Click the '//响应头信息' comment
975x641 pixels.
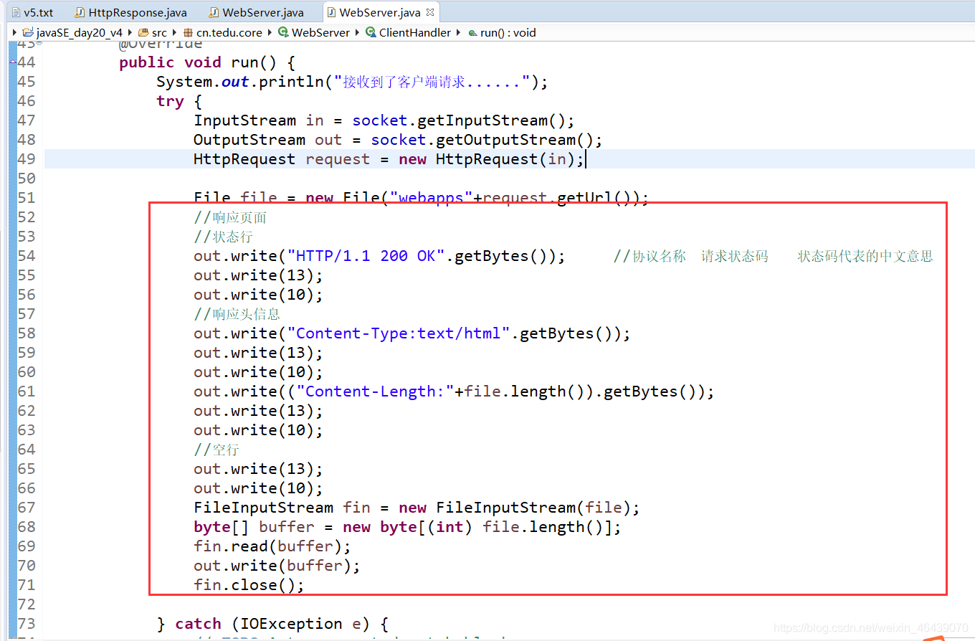click(237, 314)
